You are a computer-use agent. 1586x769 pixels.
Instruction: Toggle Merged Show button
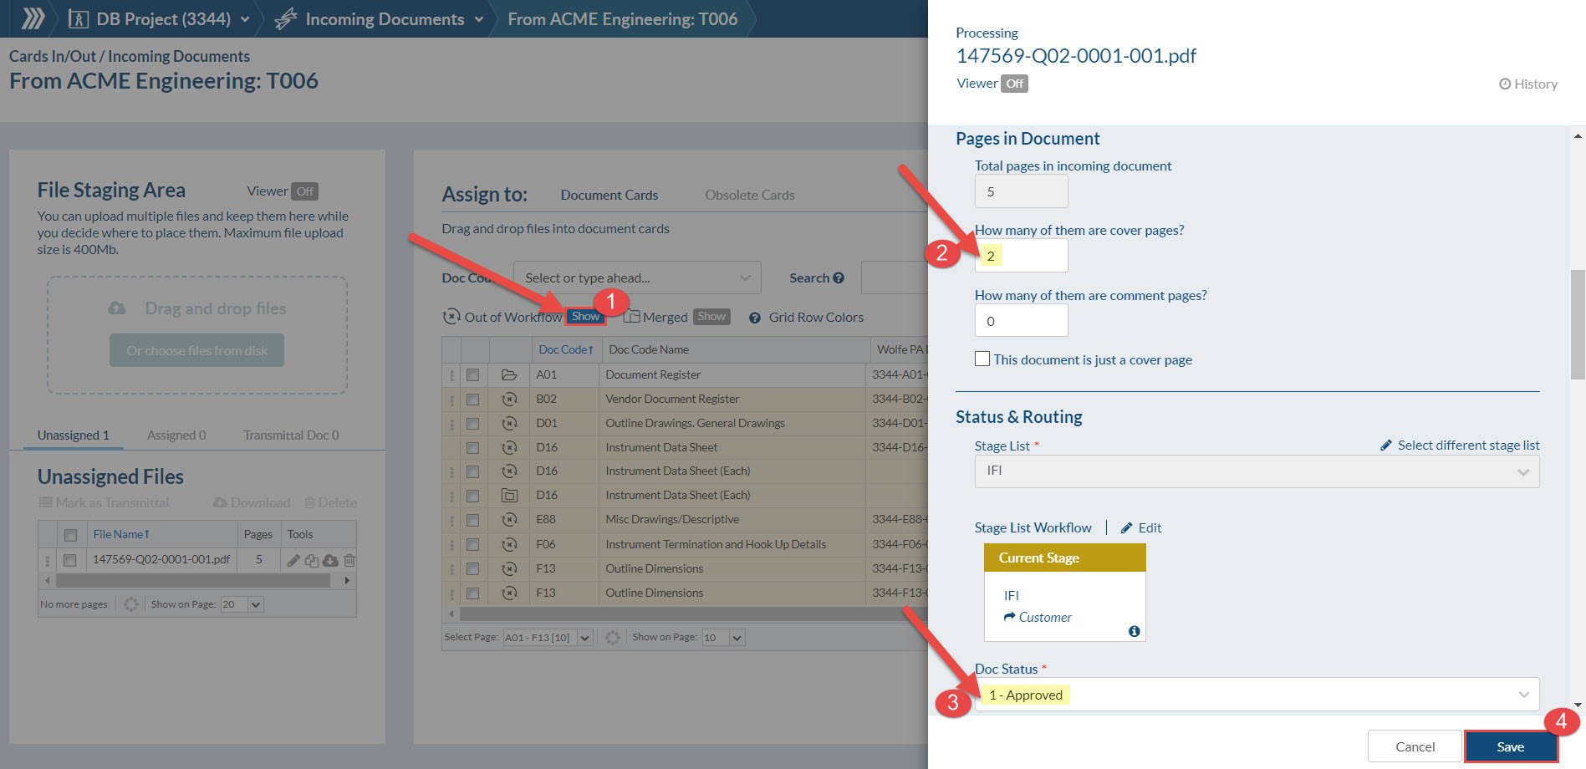(711, 317)
